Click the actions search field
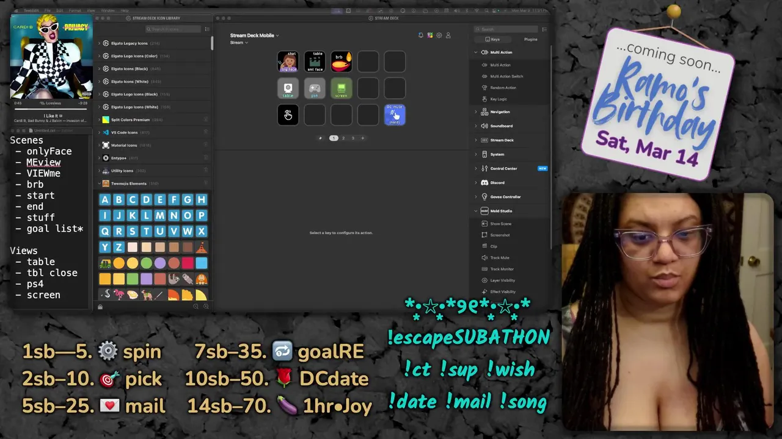This screenshot has height=439, width=782. (x=506, y=29)
